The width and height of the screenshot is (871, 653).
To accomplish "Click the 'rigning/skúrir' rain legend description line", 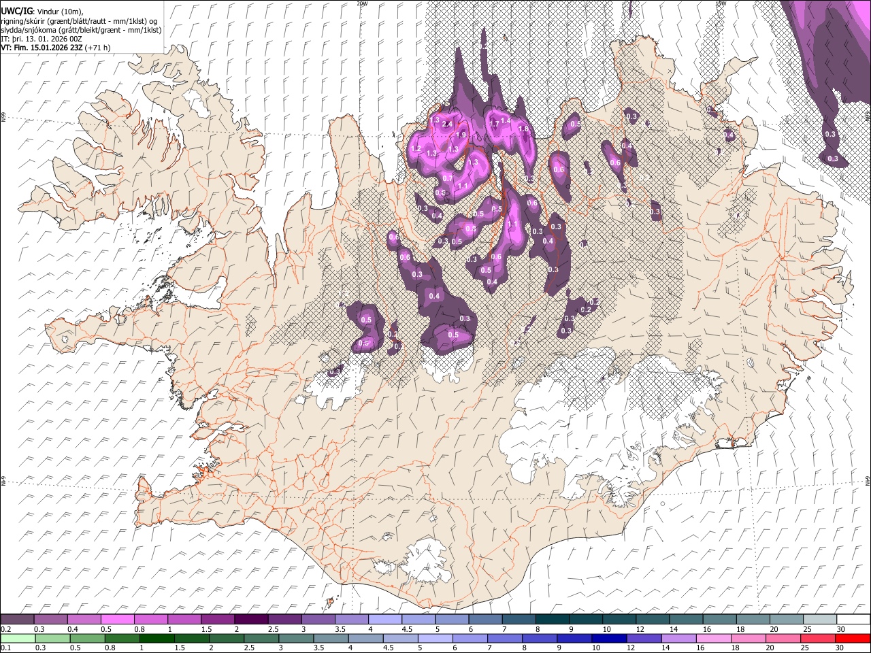I will click(x=80, y=21).
